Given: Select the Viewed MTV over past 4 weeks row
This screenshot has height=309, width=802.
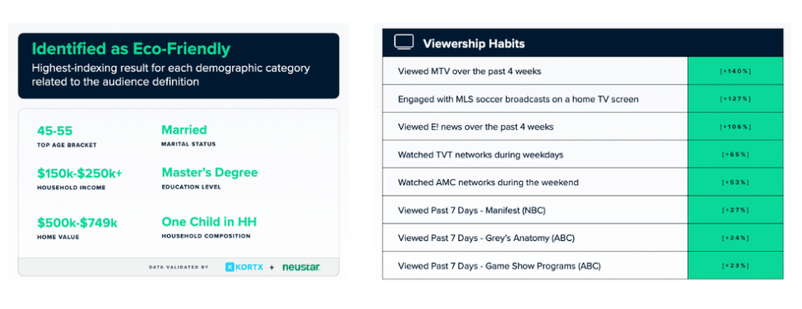Looking at the screenshot, I should (535, 71).
